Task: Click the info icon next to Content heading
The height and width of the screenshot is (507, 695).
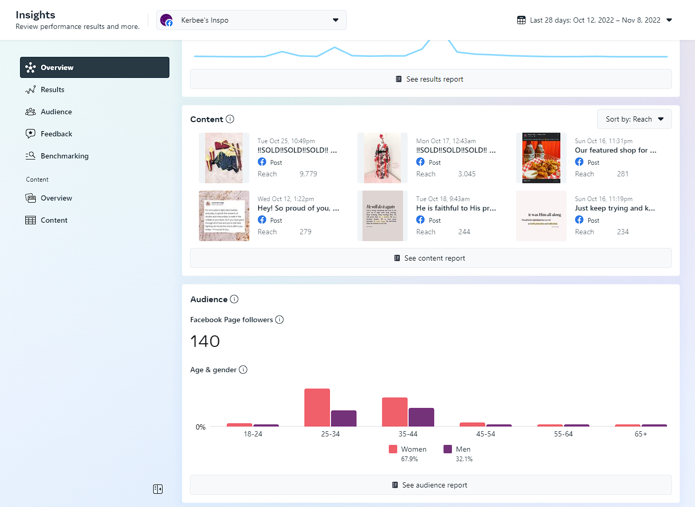Action: (x=230, y=119)
